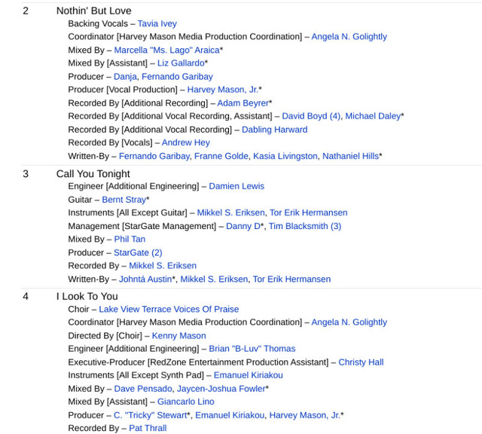Open Harvey Mason, Jr. vocal production link
The height and width of the screenshot is (434, 482).
[223, 90]
